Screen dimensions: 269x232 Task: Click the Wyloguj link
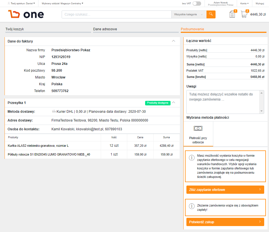tap(260, 3)
